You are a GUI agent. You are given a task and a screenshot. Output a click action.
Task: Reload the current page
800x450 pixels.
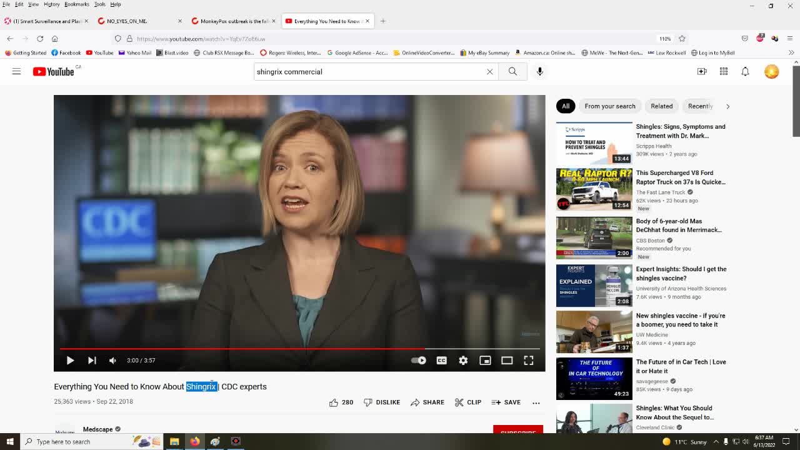click(x=40, y=39)
